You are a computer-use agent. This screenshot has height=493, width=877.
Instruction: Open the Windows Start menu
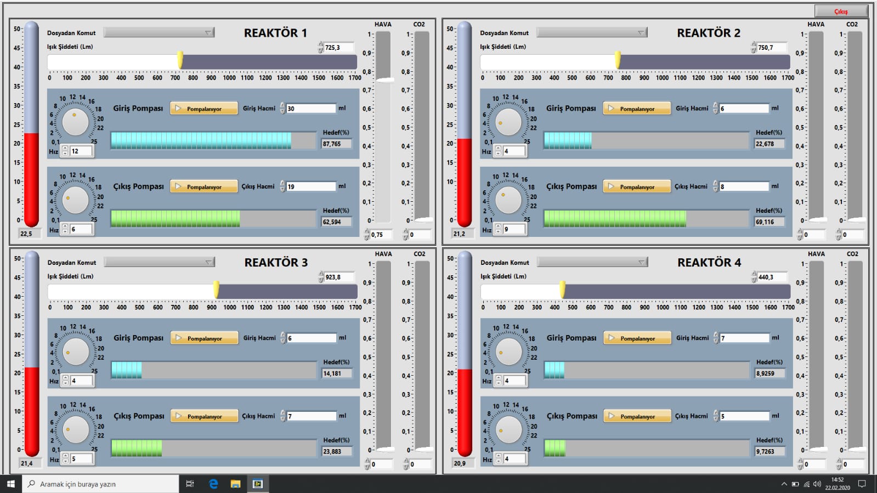10,484
